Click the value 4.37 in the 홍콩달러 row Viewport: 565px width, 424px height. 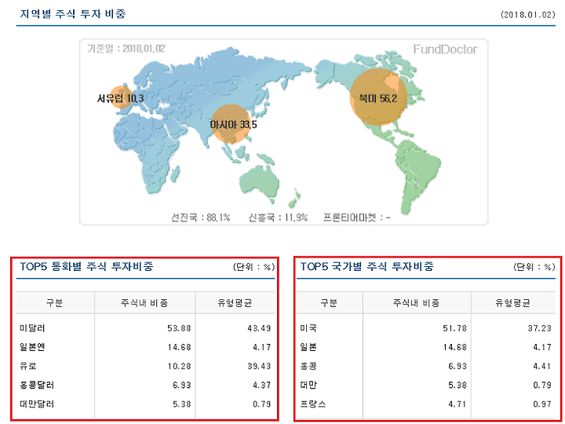pyautogui.click(x=261, y=385)
